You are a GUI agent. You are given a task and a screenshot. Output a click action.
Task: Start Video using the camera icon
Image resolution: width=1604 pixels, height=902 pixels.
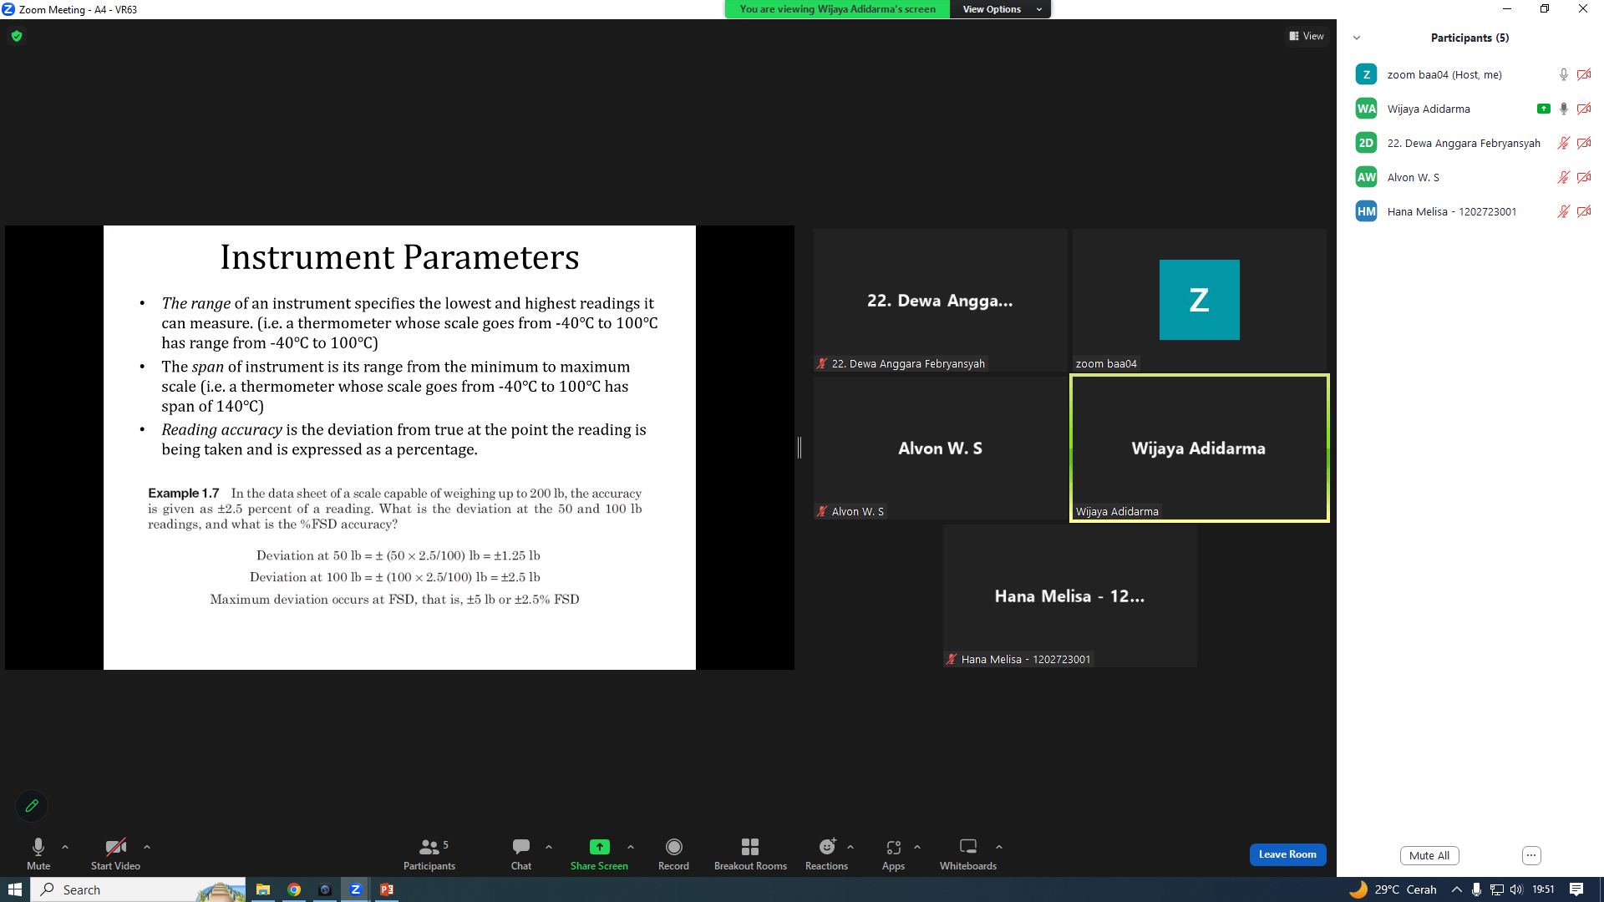pyautogui.click(x=115, y=854)
